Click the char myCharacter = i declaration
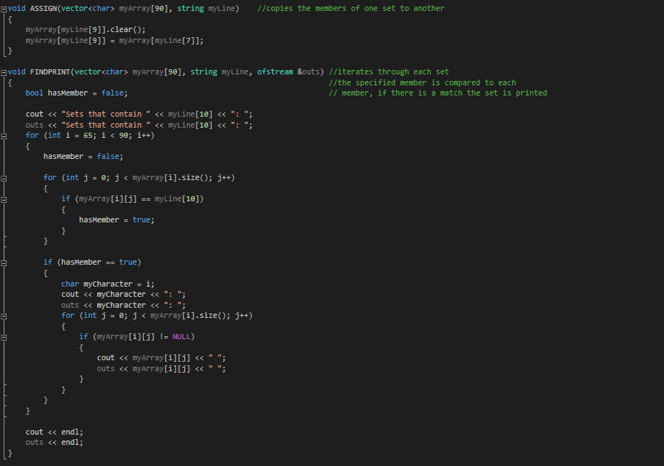 coord(110,283)
